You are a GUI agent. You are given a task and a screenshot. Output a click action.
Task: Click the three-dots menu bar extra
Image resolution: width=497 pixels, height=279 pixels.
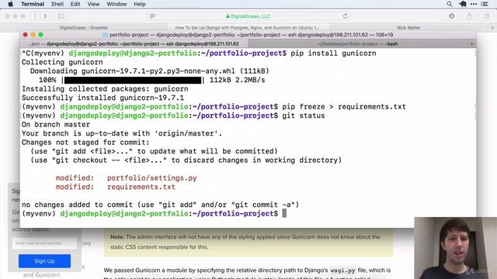474,4
